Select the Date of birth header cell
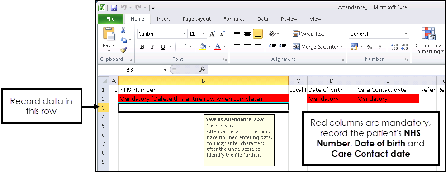This screenshot has width=446, height=172. (332, 90)
